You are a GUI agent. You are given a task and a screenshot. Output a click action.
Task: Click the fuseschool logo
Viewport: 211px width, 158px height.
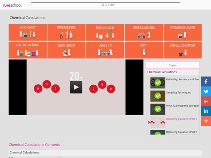point(12,5)
